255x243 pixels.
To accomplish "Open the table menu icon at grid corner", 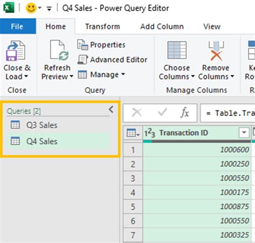I will [x=133, y=133].
